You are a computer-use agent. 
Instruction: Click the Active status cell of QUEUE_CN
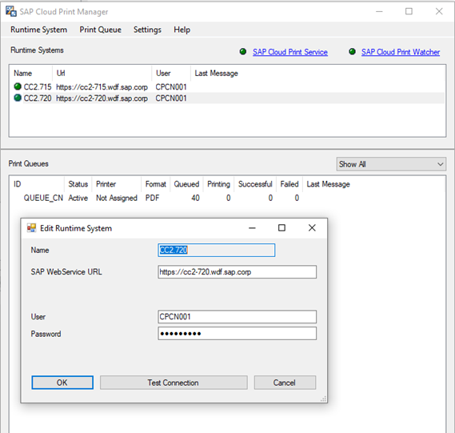pyautogui.click(x=78, y=198)
